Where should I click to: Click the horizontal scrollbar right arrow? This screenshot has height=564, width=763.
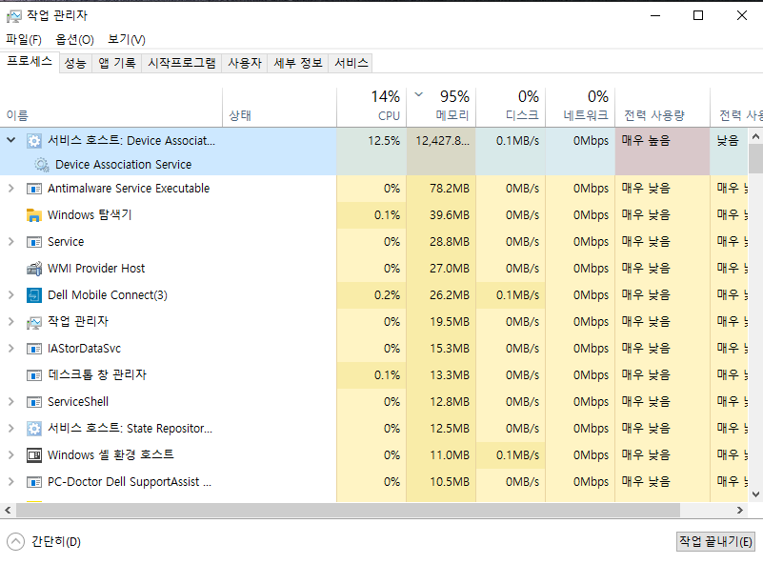(x=740, y=510)
